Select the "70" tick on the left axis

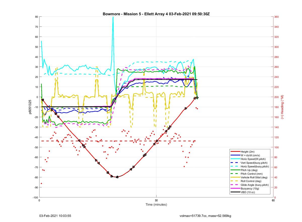click(36, 27)
